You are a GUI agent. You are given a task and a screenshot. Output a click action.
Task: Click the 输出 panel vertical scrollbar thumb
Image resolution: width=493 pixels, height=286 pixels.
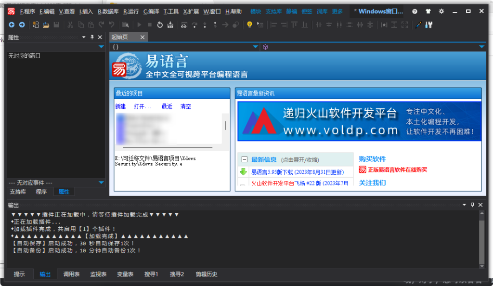481,241
